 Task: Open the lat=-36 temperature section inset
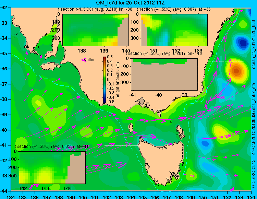coord(174,30)
